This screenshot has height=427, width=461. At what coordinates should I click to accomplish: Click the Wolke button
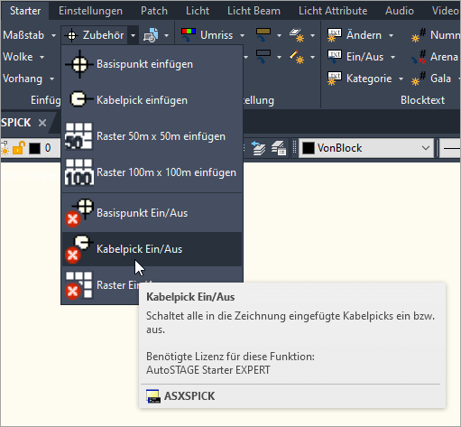coord(18,57)
